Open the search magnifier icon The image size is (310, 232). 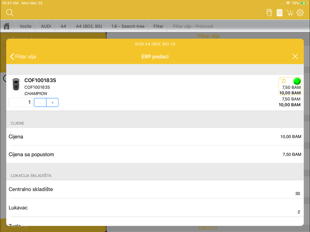coord(10,13)
